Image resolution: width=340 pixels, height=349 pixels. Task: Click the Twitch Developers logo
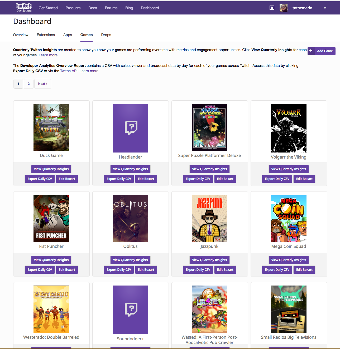[x=24, y=8]
